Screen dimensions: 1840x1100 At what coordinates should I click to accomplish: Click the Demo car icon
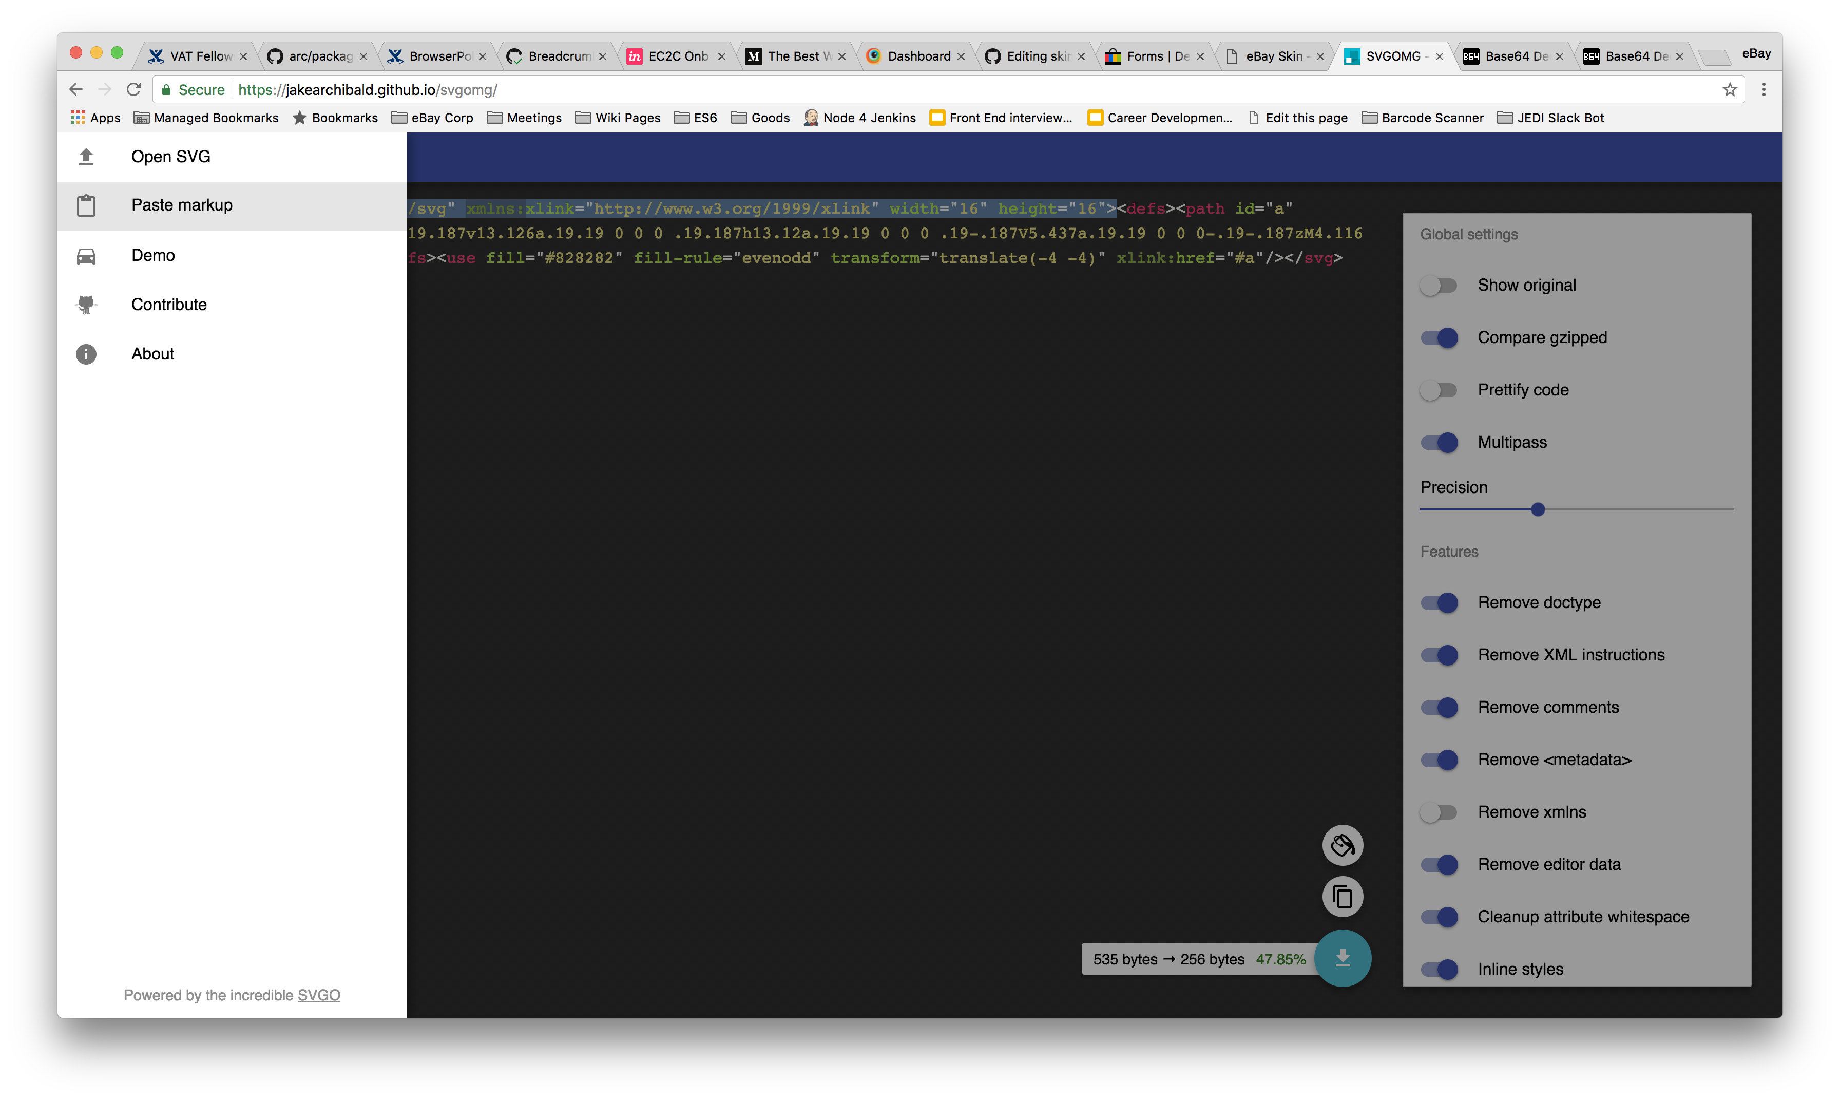pos(86,255)
